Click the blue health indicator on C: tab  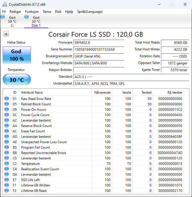(3, 17)
